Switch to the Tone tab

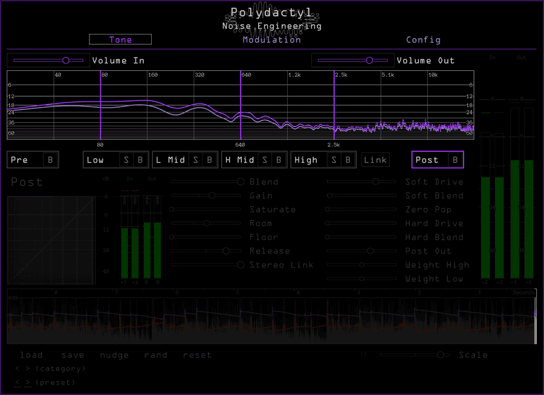pyautogui.click(x=120, y=39)
